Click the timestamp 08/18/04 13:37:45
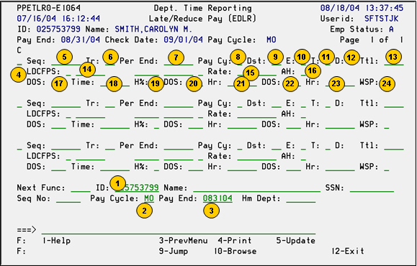The width and height of the screenshot is (417, 266). (362, 8)
